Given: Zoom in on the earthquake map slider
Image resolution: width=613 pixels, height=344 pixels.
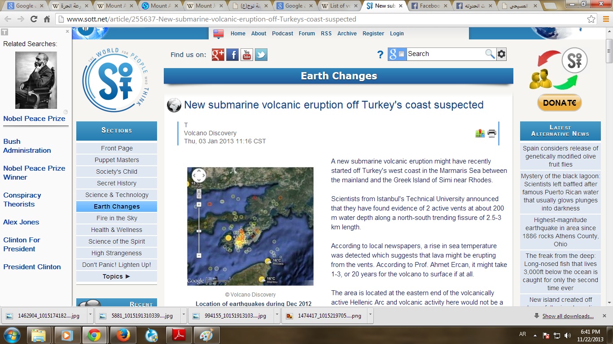Looking at the screenshot, I should [199, 205].
